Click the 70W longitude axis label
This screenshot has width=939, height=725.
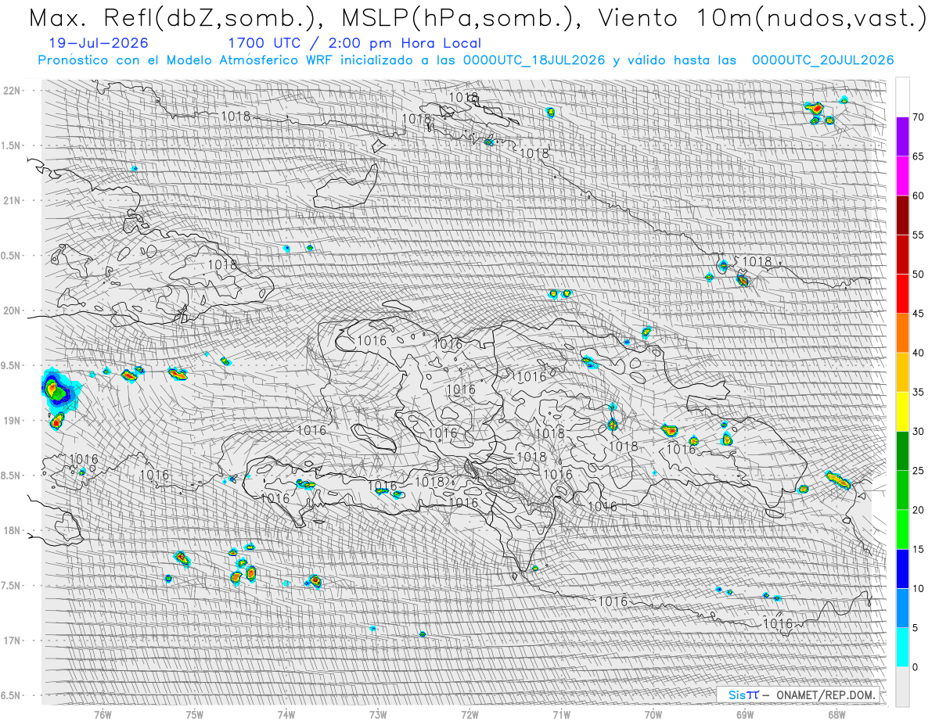[653, 716]
